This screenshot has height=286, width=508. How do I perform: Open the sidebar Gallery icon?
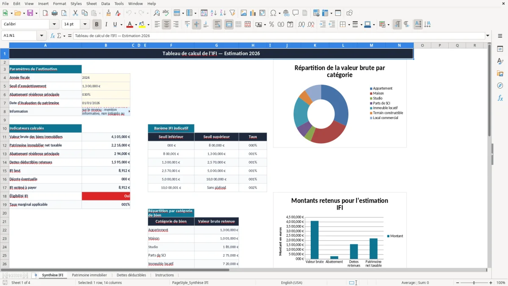(500, 73)
